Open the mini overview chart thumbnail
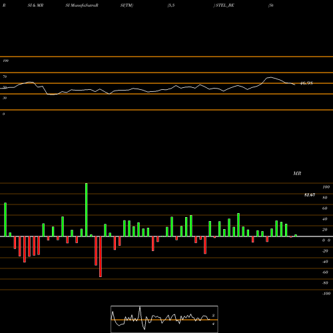The height and width of the screenshot is (333, 333). (x=165, y=319)
